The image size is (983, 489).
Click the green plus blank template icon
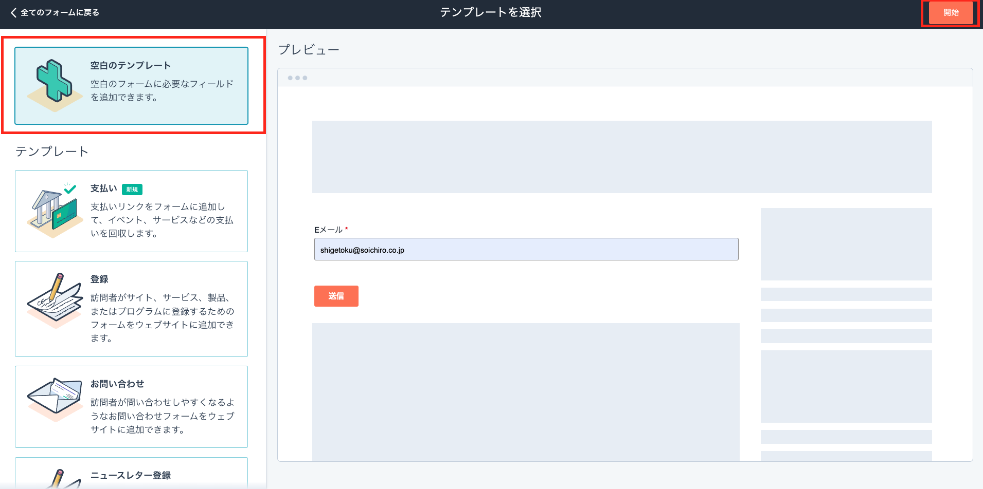[55, 85]
